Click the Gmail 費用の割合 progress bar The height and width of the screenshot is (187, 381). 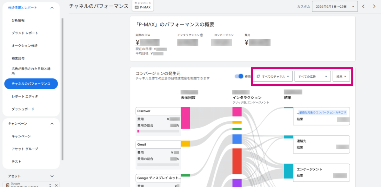pos(158,164)
